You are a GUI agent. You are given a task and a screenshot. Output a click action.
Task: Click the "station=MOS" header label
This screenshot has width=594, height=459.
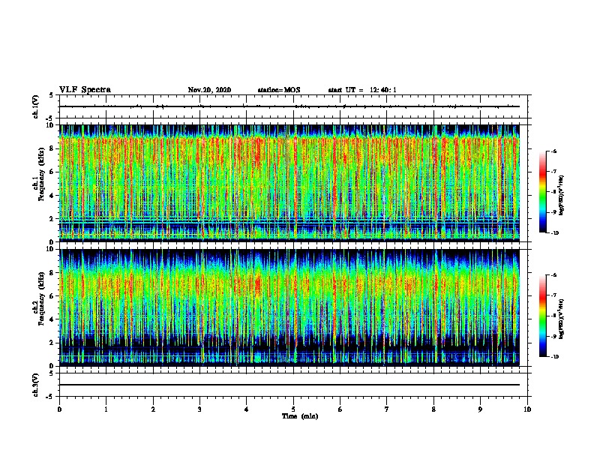click(x=279, y=90)
